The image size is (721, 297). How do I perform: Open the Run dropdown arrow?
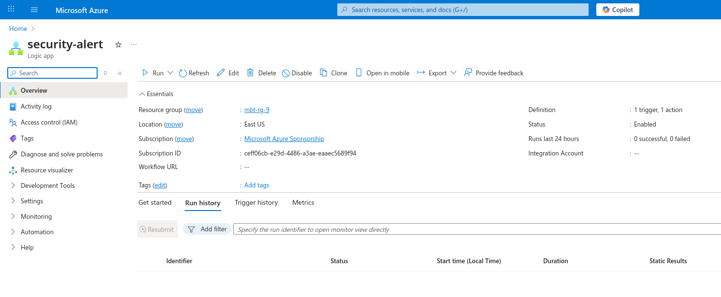(x=170, y=73)
